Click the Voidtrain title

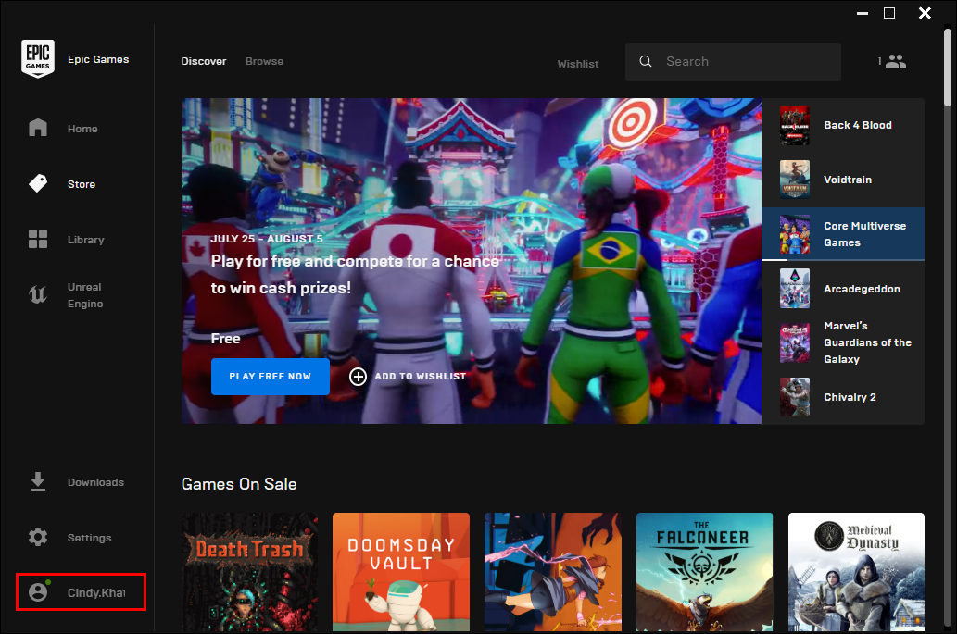tap(848, 180)
